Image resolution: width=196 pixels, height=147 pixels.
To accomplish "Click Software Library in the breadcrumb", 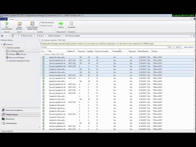I will (27, 36).
